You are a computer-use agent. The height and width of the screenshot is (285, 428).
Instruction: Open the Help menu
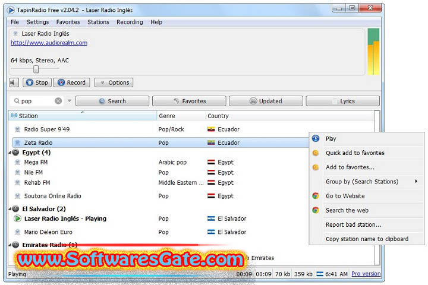156,22
